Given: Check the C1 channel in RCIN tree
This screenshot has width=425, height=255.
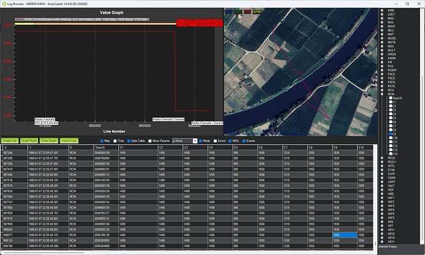Looking at the screenshot, I should coord(391,102).
